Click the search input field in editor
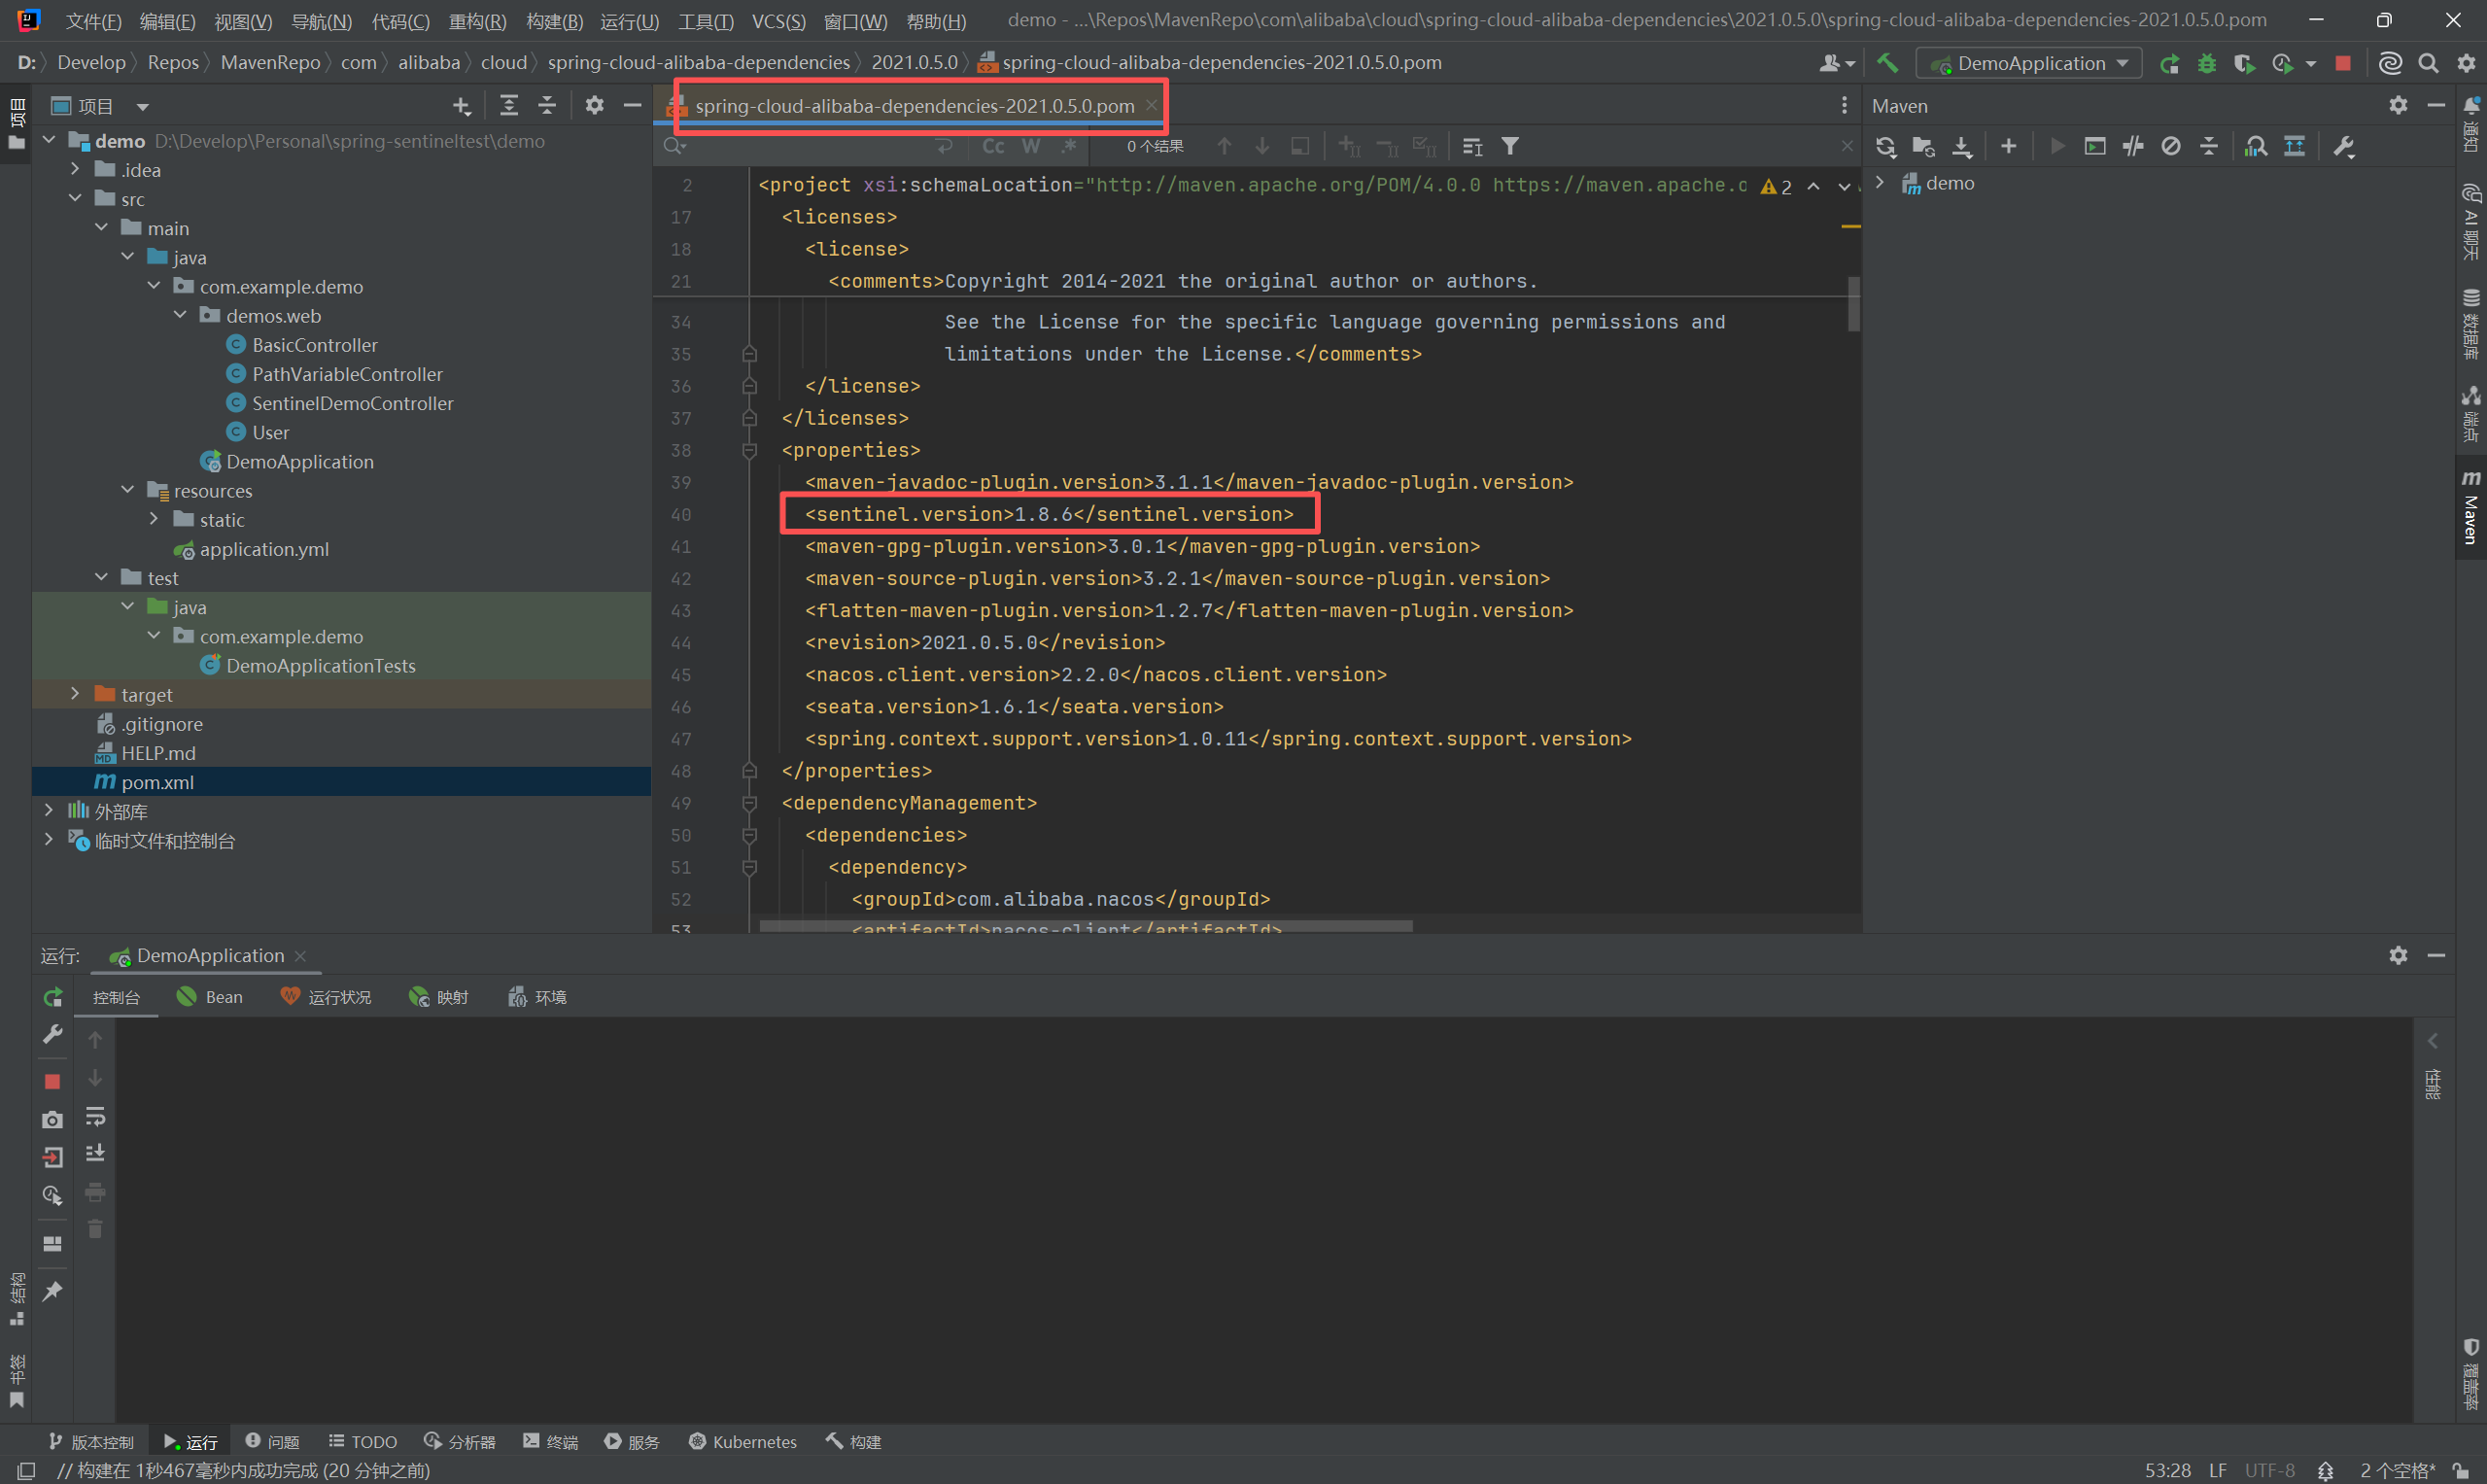 810,147
